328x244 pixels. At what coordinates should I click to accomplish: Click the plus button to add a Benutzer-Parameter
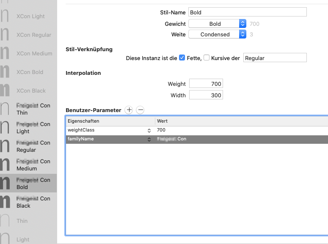point(129,110)
